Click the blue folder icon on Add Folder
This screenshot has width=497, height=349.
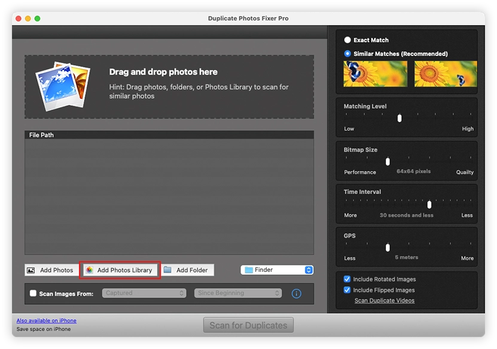[x=167, y=270]
